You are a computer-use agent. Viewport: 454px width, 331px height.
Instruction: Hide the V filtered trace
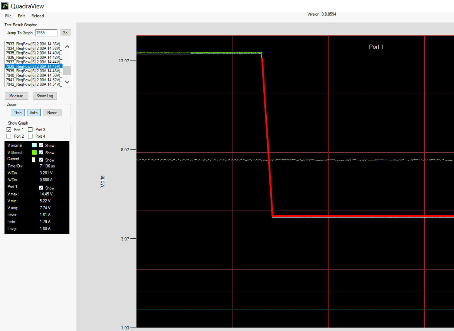pos(41,152)
